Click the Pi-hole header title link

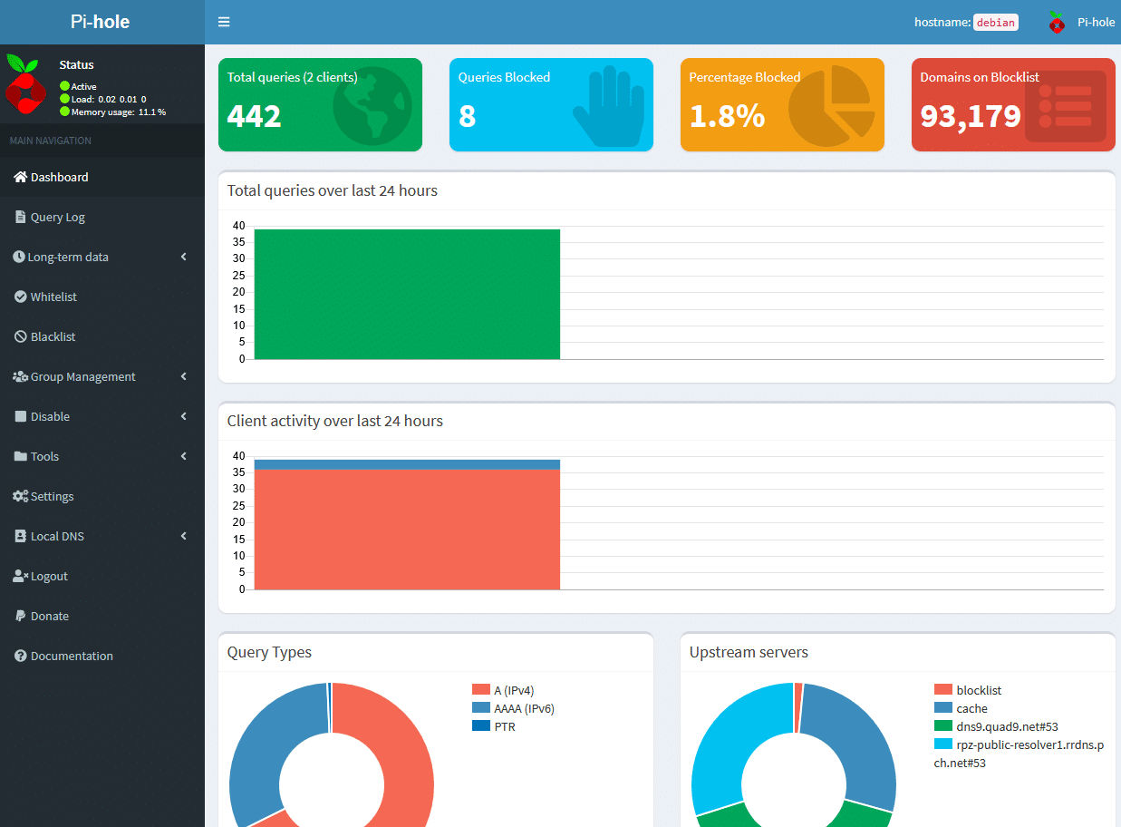point(101,22)
